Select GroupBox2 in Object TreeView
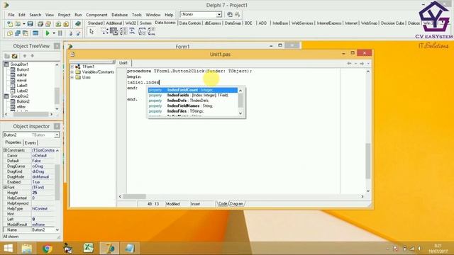The height and width of the screenshot is (255, 454). point(19,96)
